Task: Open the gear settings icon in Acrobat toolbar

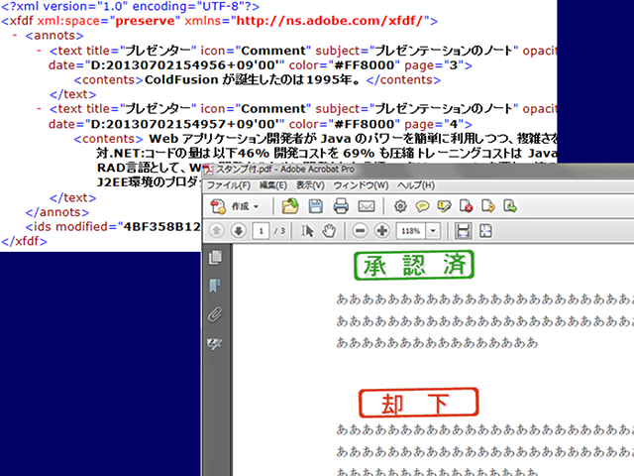Action: click(x=400, y=206)
